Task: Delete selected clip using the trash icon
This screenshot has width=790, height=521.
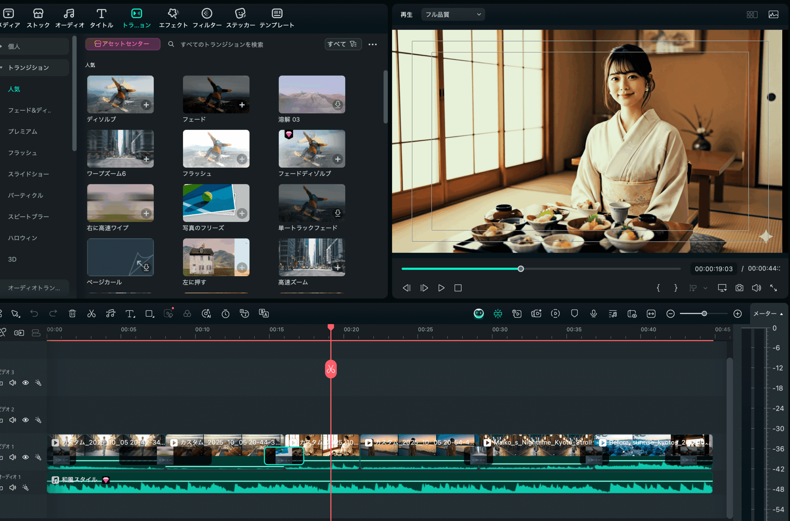Action: tap(73, 313)
